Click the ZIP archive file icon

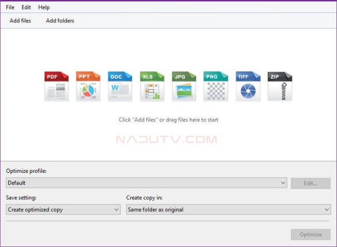280,86
